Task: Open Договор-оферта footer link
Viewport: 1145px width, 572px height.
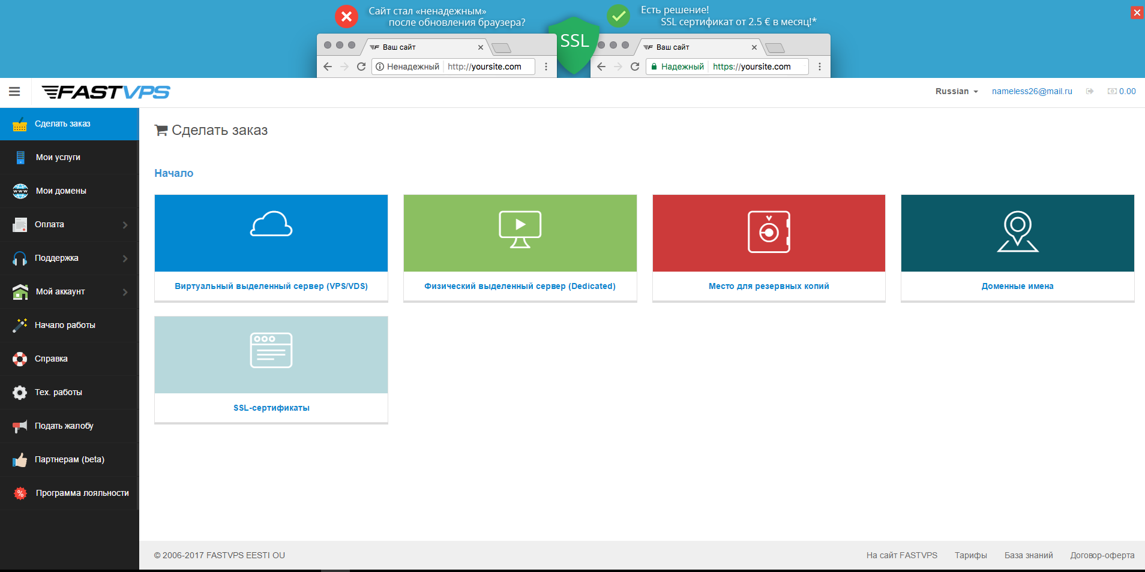Action: coord(1102,555)
